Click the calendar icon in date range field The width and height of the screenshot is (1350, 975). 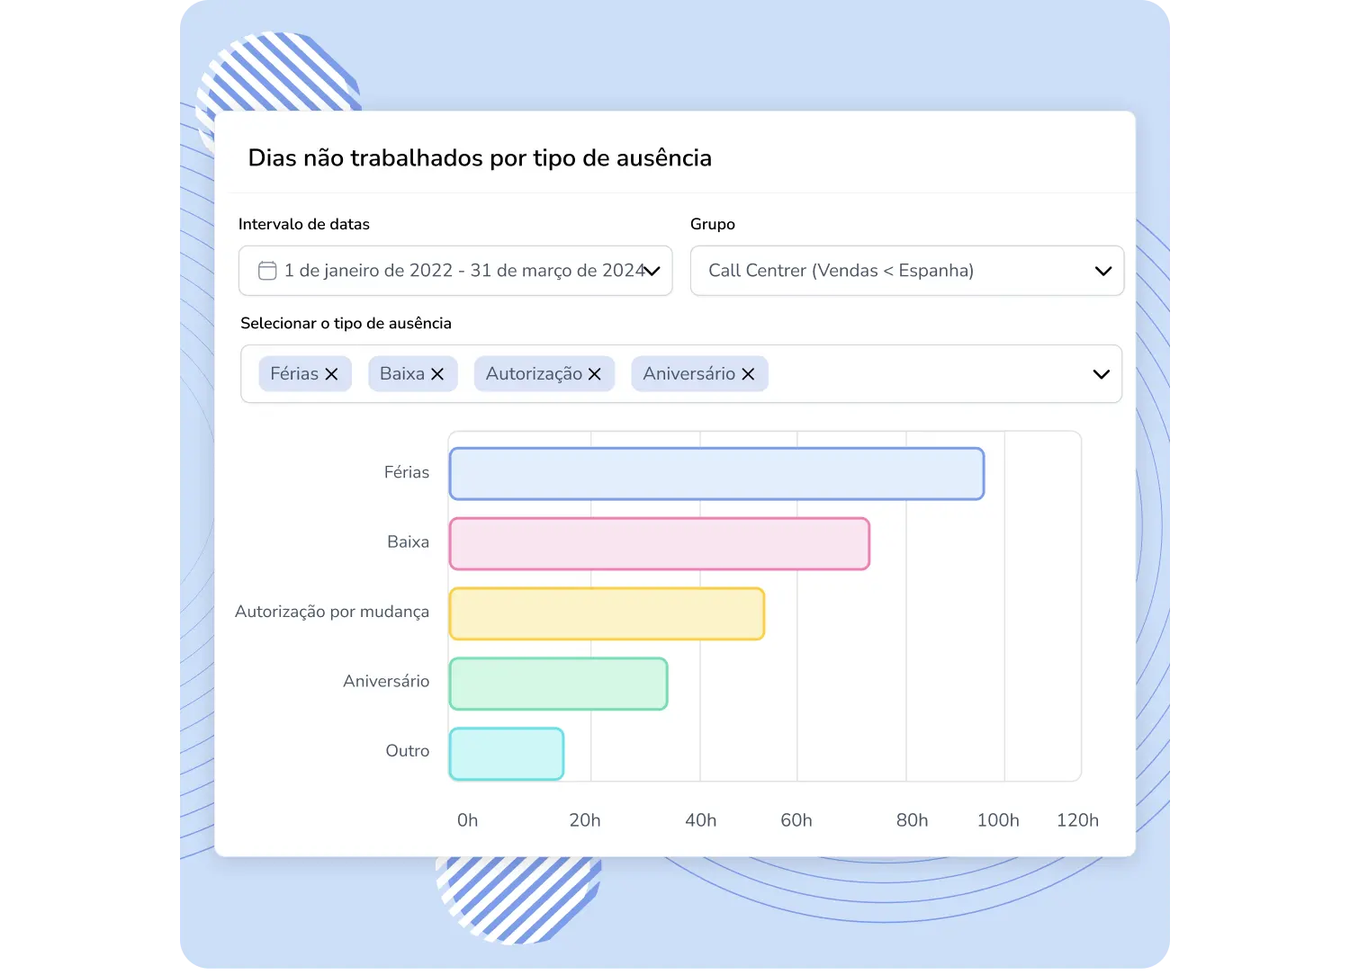(267, 271)
